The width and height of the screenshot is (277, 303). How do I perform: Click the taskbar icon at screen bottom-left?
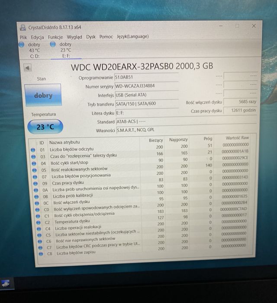coord(6,283)
